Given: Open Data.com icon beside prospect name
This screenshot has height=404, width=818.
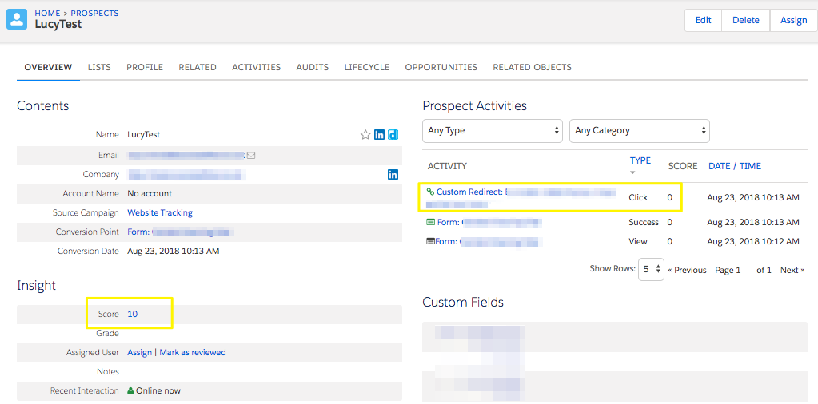Looking at the screenshot, I should (393, 135).
